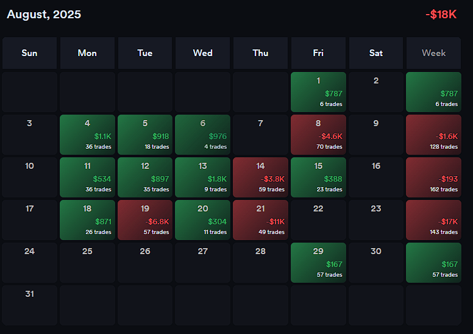Click August 15 cell with 23 trades
The width and height of the screenshot is (473, 334).
[318, 177]
